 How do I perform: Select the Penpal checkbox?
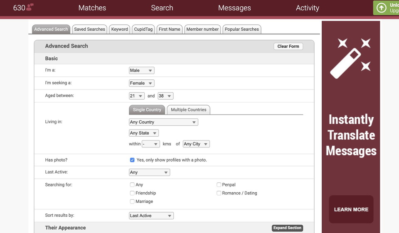click(x=219, y=185)
